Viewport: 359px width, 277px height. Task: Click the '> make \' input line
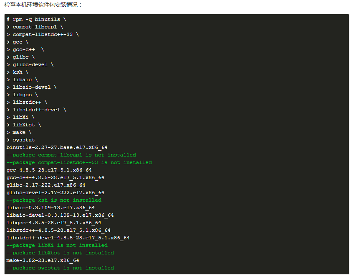(19, 133)
